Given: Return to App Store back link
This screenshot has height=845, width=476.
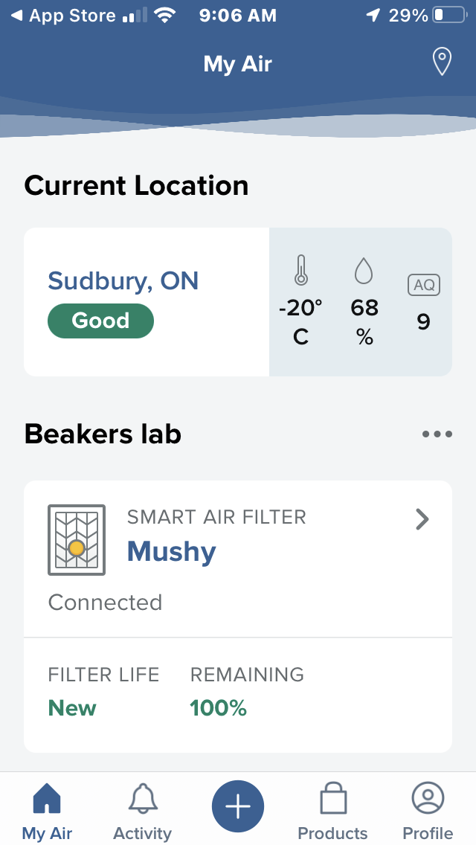Looking at the screenshot, I should (x=64, y=16).
